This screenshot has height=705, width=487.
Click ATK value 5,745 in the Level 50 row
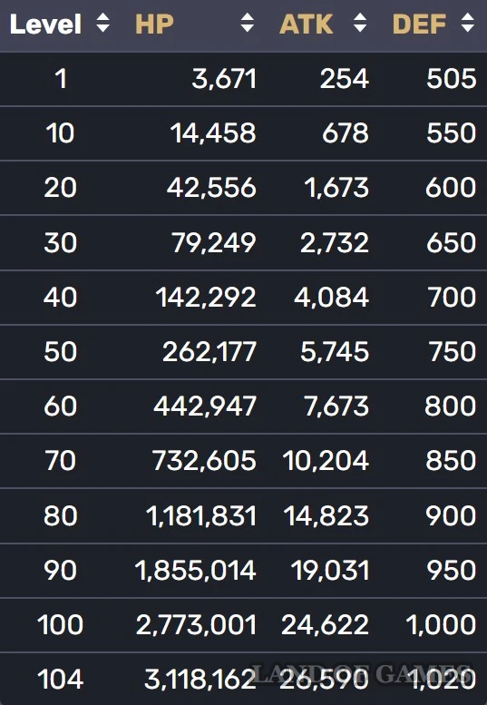[335, 352]
